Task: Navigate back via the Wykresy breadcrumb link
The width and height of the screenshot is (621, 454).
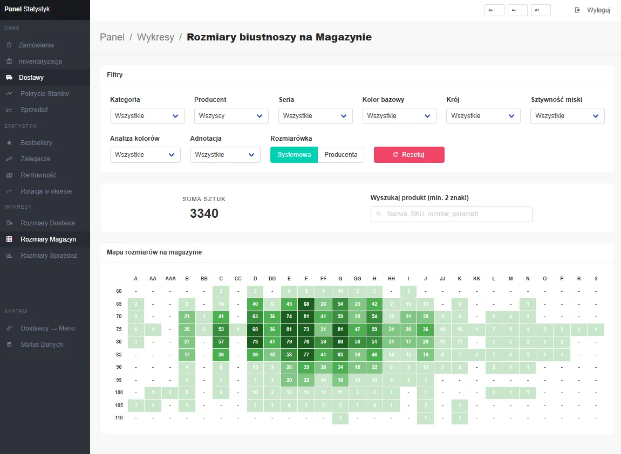Action: (x=155, y=37)
